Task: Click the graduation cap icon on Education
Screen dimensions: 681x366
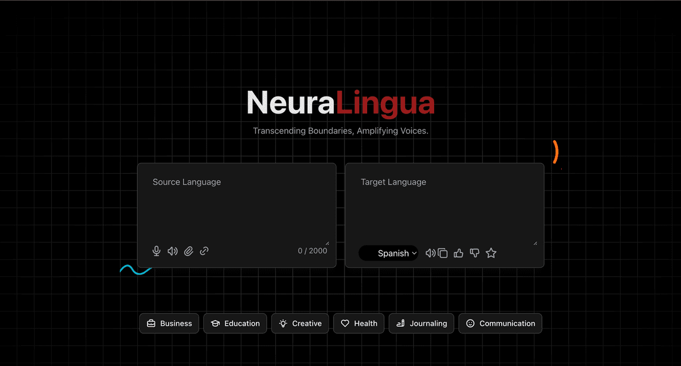Action: tap(216, 323)
